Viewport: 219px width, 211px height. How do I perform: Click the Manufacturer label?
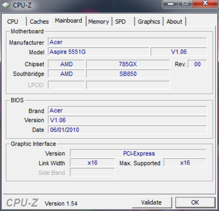(x=26, y=43)
